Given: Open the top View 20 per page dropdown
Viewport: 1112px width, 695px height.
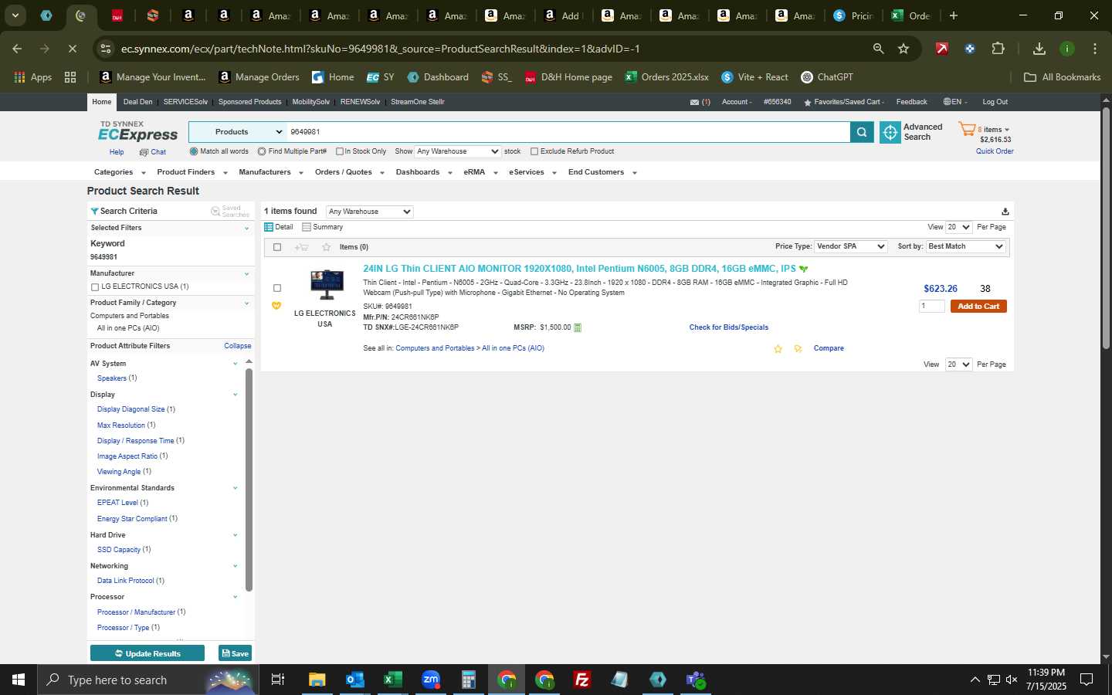Looking at the screenshot, I should click(958, 227).
